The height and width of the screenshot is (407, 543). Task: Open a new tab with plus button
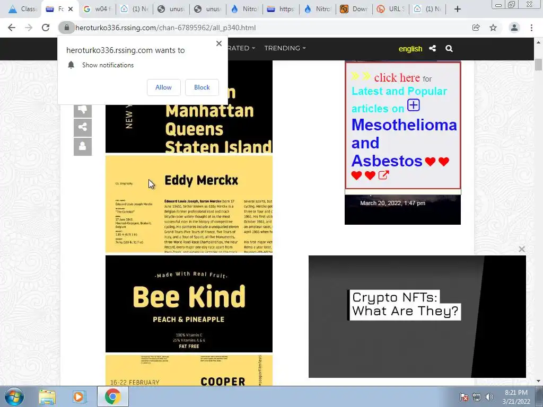pyautogui.click(x=458, y=9)
